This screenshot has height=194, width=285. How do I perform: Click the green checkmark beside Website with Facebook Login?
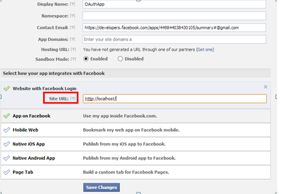pyautogui.click(x=7, y=88)
